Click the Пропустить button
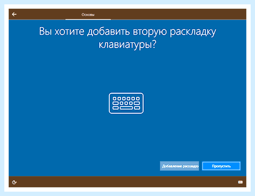 [x=221, y=166]
